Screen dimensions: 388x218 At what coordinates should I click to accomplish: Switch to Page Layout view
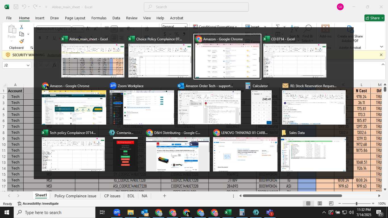[x=320, y=204]
